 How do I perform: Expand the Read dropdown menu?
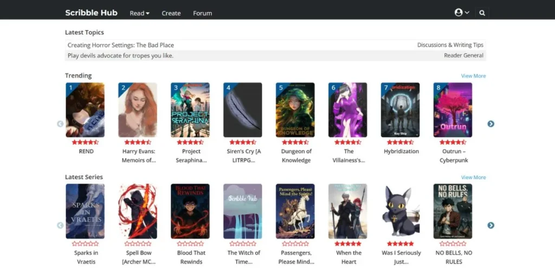tap(139, 14)
